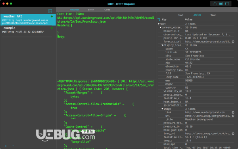The height and width of the screenshot is (149, 238).
Task: Select the city value San Francisco
Action: click(x=195, y=56)
